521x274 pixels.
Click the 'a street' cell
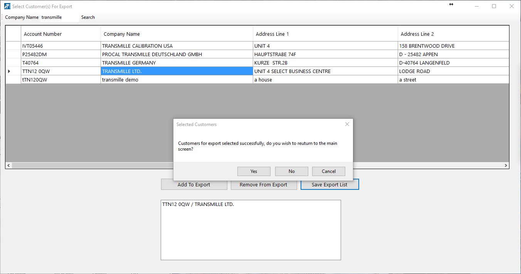tap(453, 80)
